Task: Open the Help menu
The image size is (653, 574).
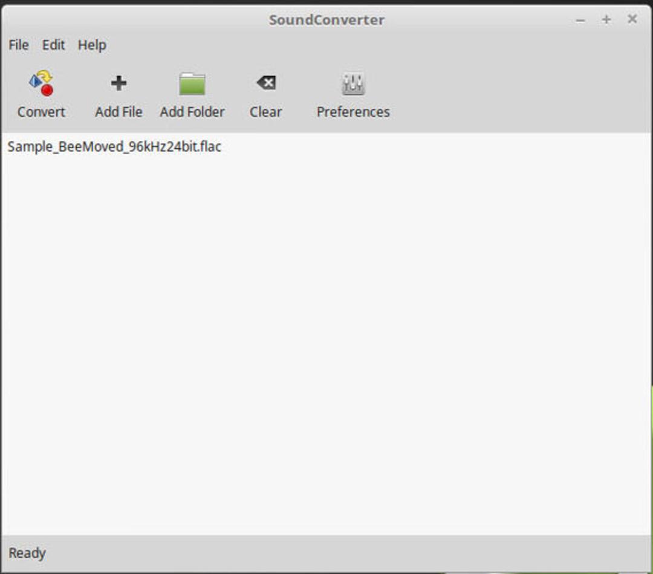Action: coord(92,45)
